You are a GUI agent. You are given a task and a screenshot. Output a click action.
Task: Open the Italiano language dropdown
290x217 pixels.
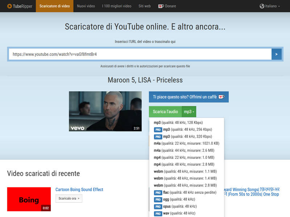[270, 6]
